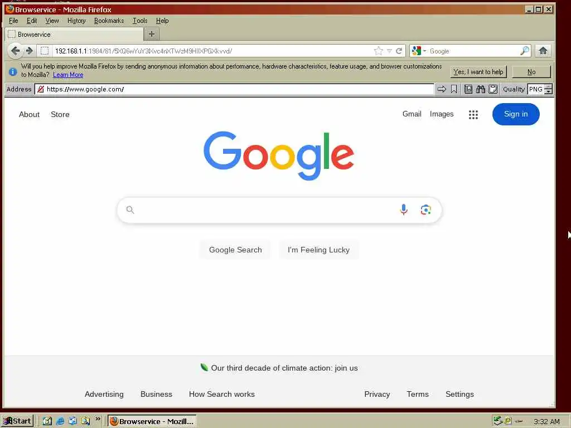This screenshot has width=571, height=428.
Task: Click the Browservice bookmark ribbon icon
Action: (x=454, y=89)
